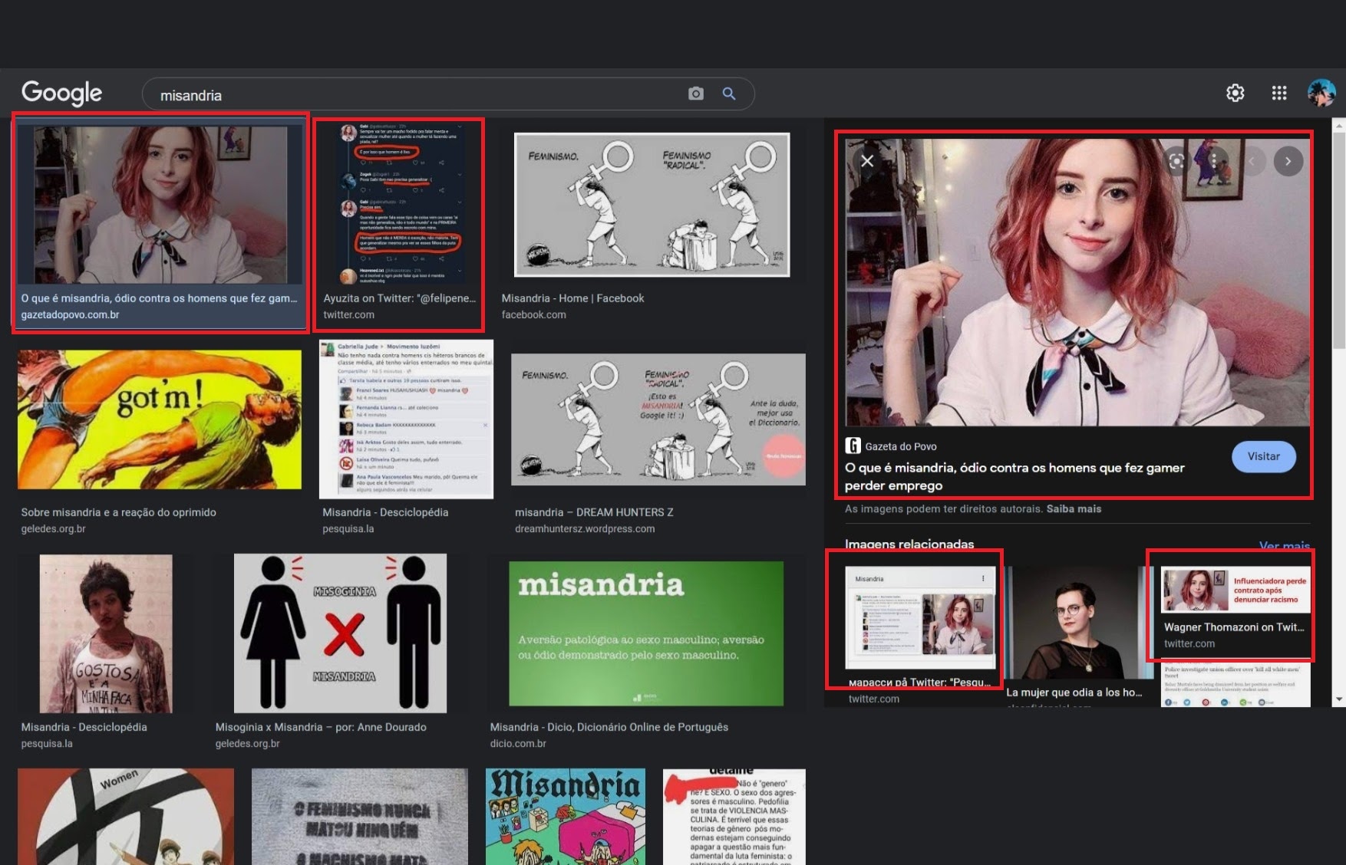Click facebook.com source text
Screen dimensions: 1346x865
click(533, 315)
